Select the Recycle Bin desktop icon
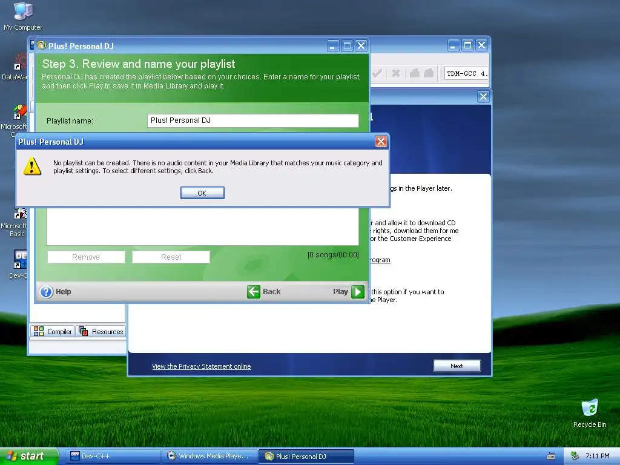The image size is (620, 465). [590, 413]
